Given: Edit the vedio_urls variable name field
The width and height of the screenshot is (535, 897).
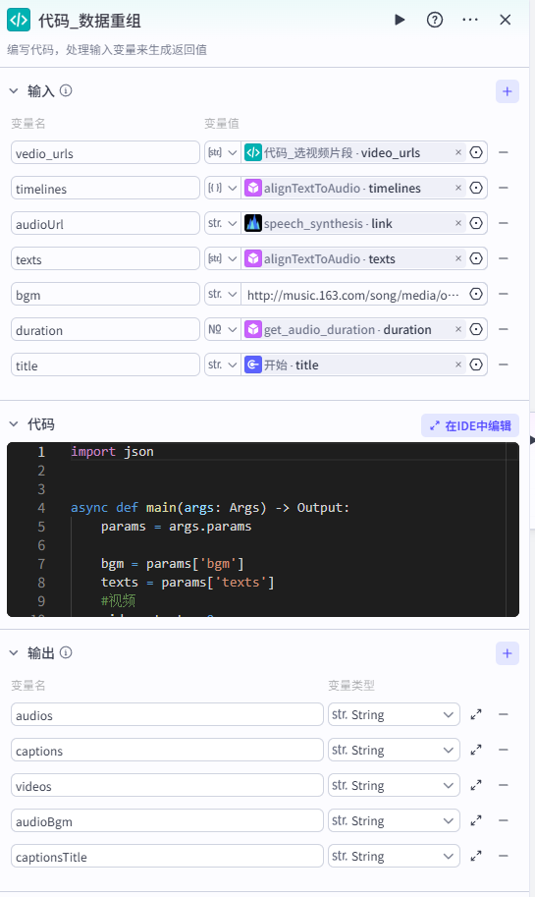Looking at the screenshot, I should click(x=105, y=152).
